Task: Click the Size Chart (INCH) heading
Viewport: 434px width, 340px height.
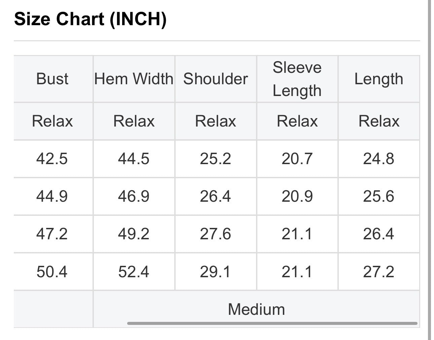Action: point(90,19)
